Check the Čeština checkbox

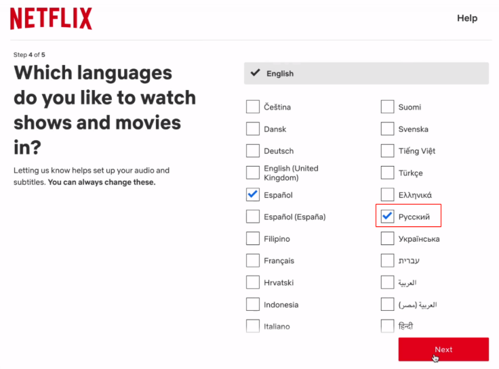[x=253, y=107]
